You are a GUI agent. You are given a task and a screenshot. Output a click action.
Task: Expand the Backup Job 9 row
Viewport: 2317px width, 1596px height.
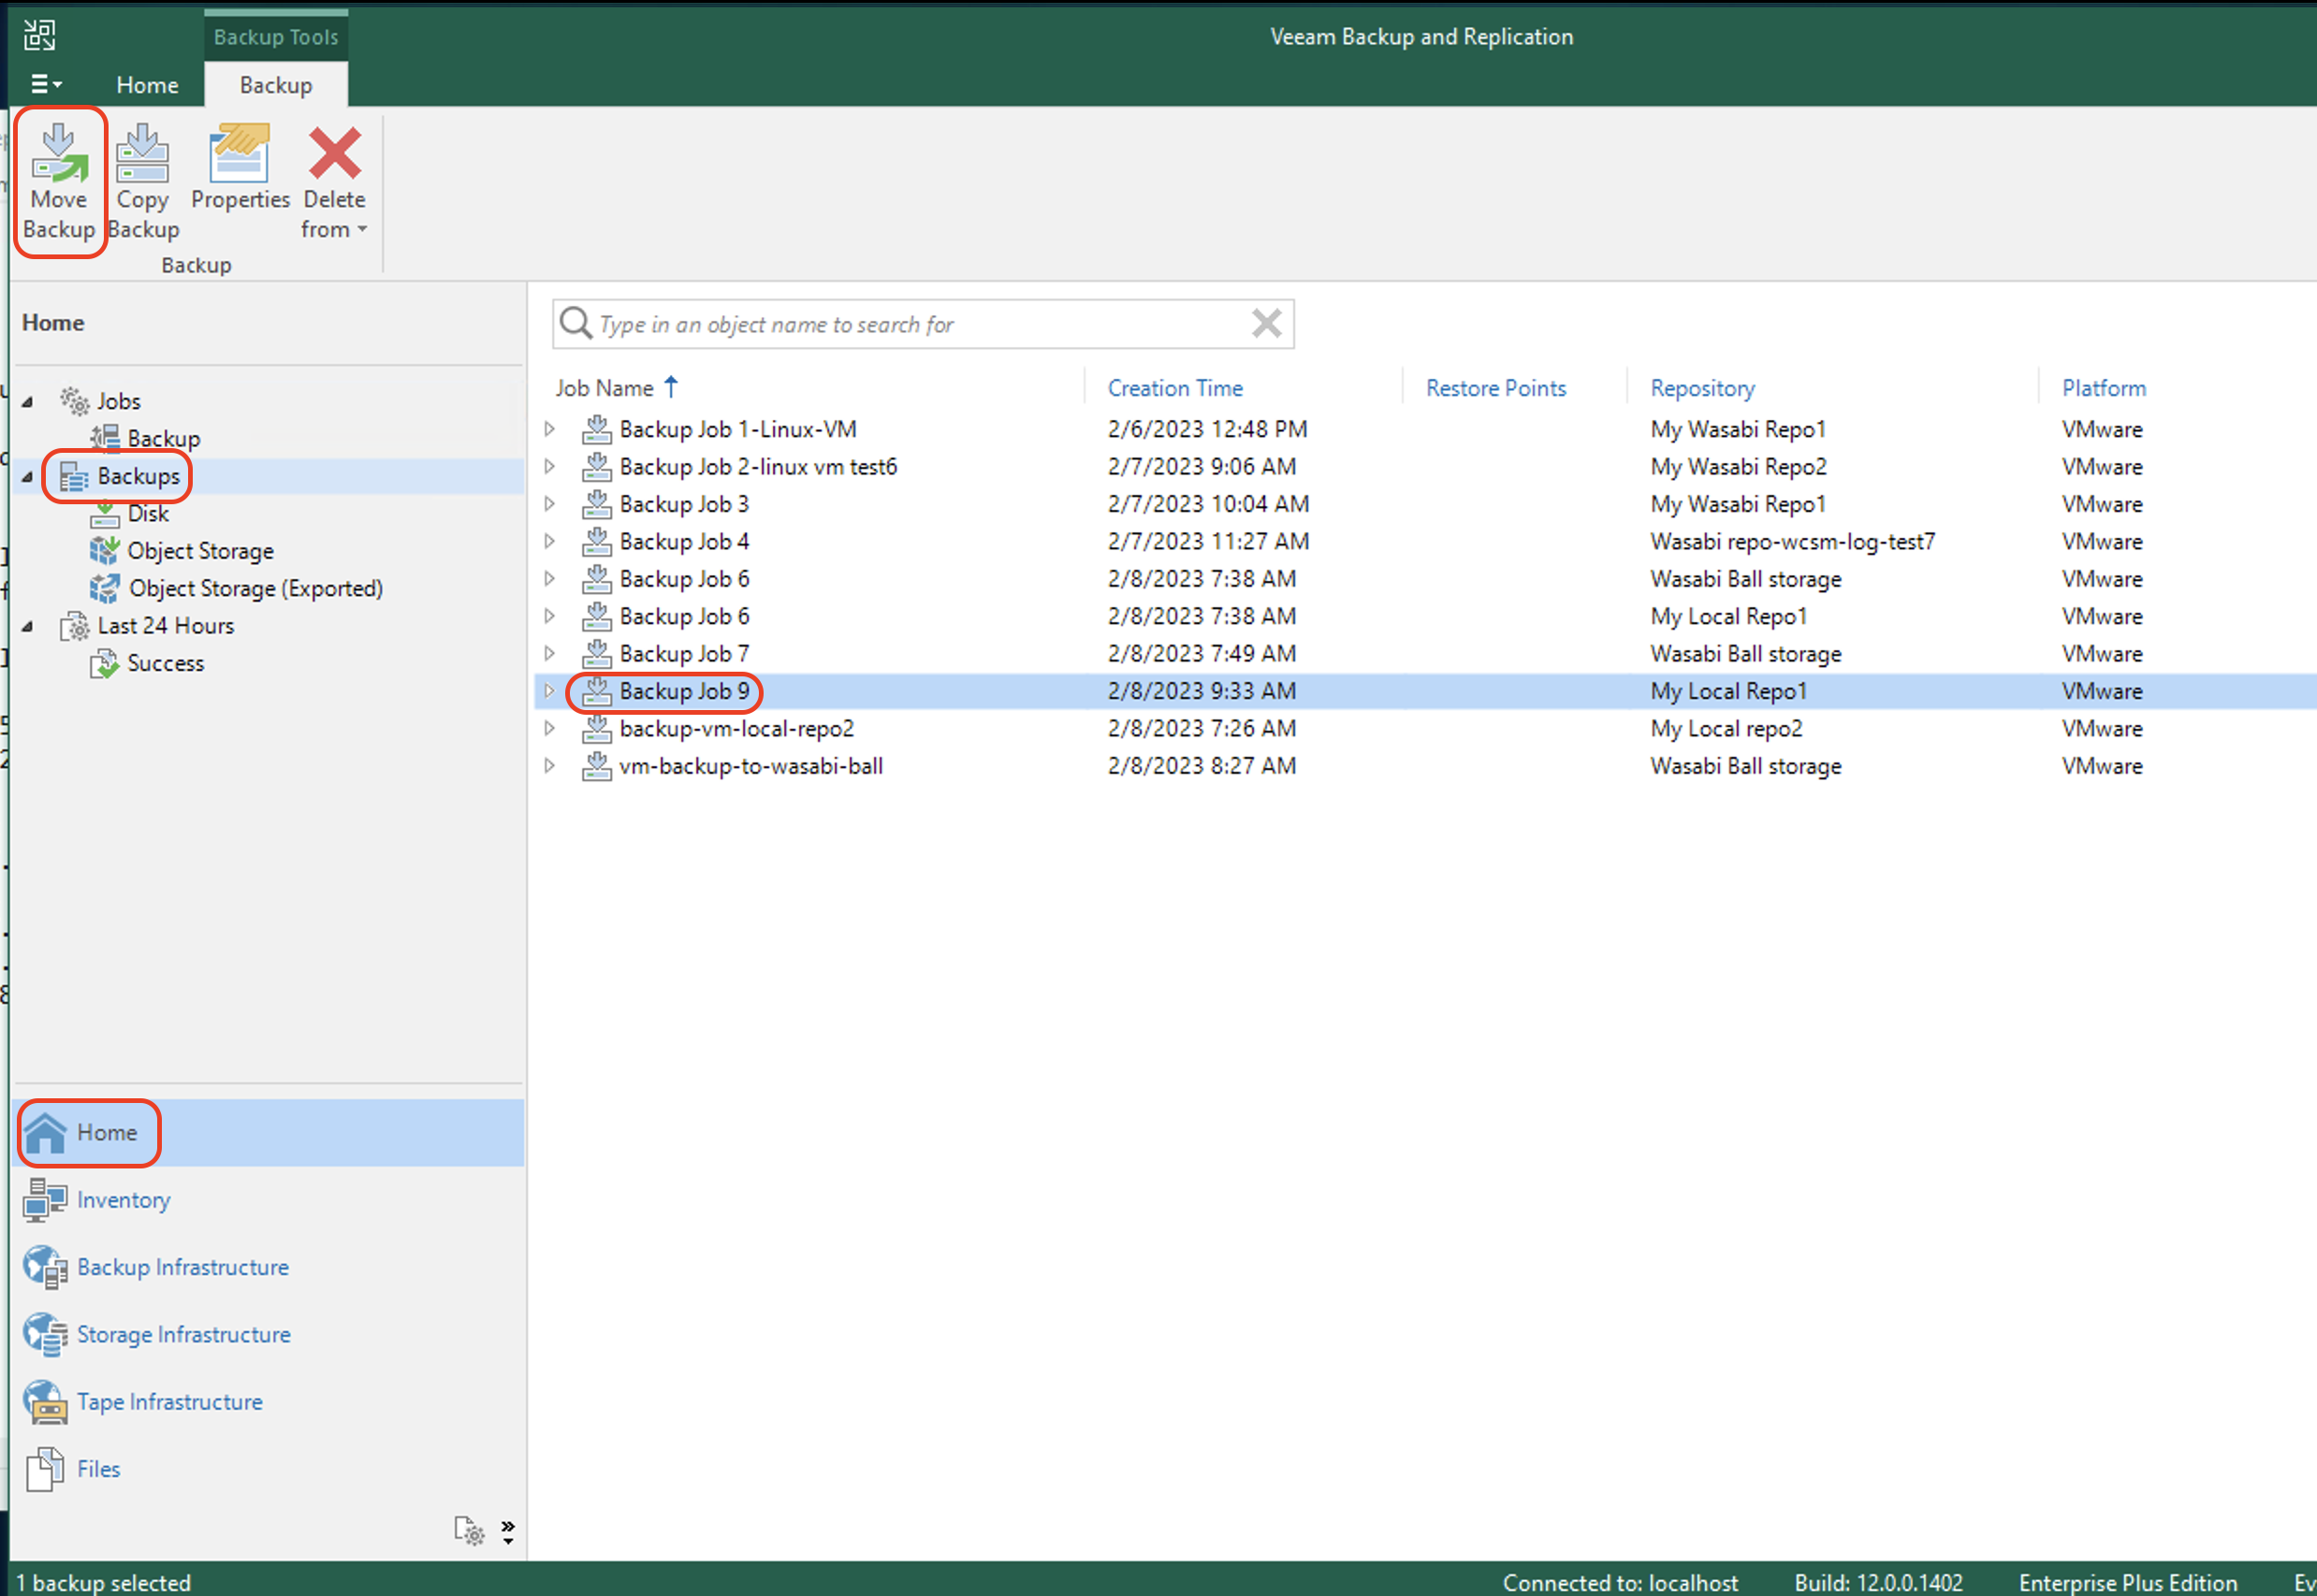click(x=549, y=691)
